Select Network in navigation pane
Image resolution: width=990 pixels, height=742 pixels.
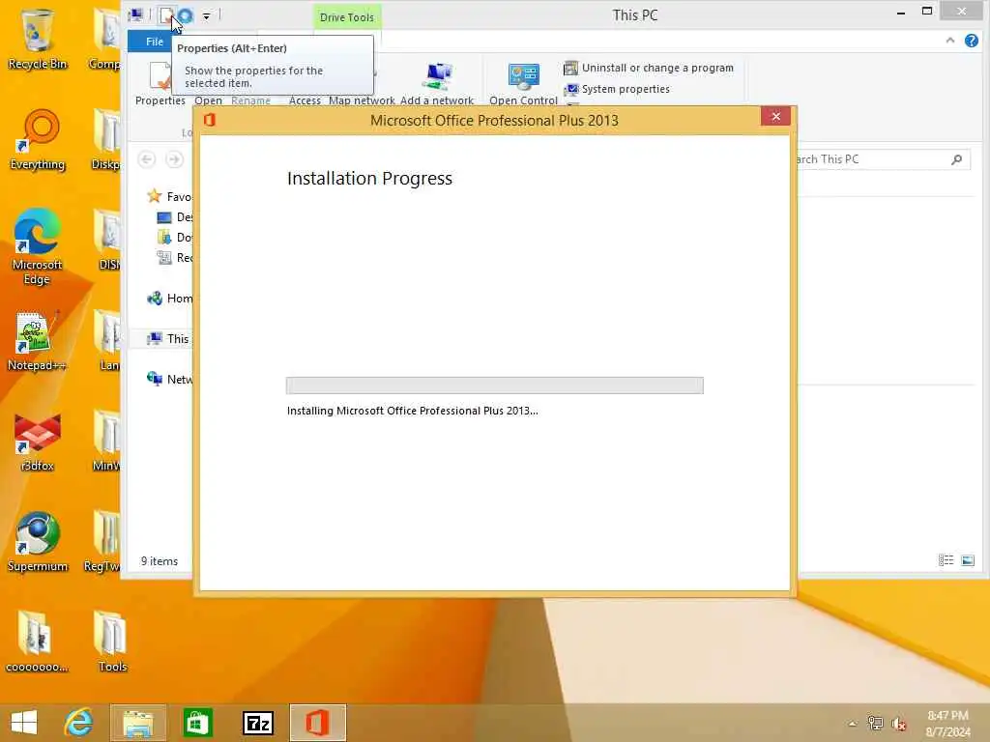[x=169, y=379]
